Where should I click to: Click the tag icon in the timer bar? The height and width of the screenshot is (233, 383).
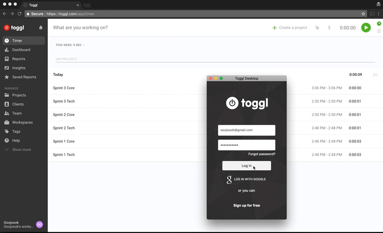click(x=317, y=28)
